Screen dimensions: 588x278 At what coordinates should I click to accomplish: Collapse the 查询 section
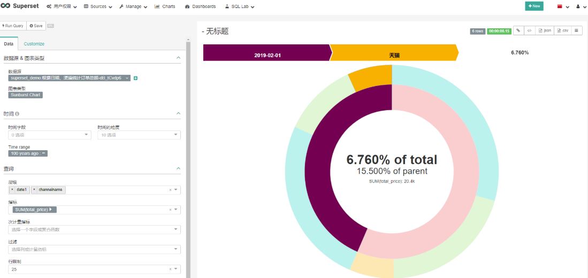179,168
